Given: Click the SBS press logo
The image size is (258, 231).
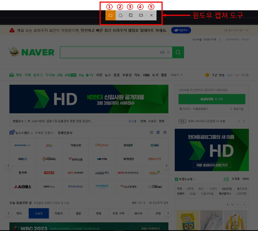Looking at the screenshot, I should click(155, 145).
